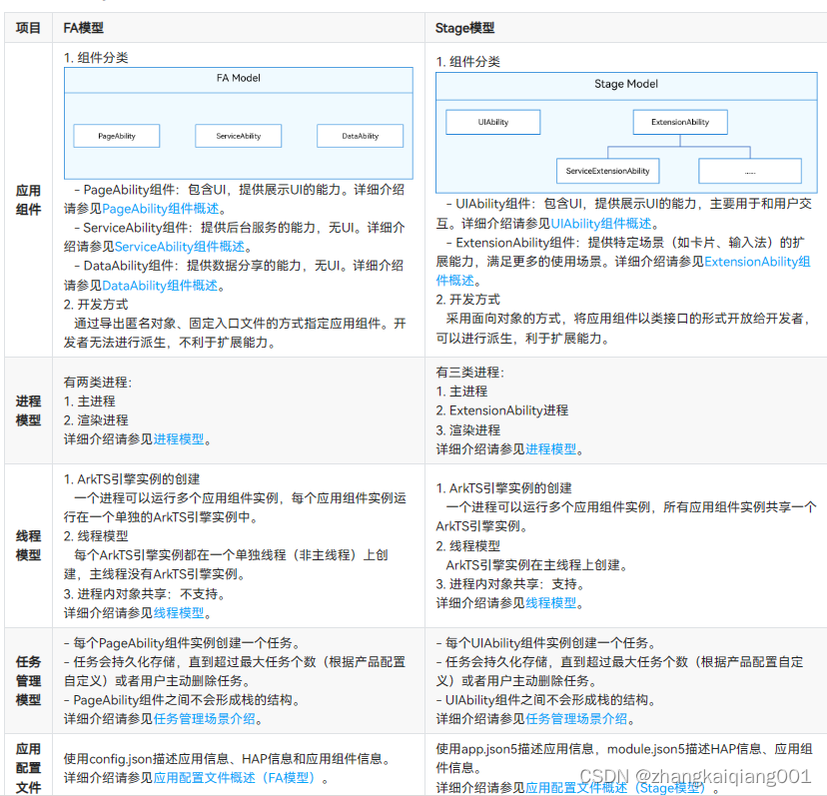Click '1. ArkTS引擎实例的创建' in Stage模型 column
This screenshot has height=796, width=827.
tap(503, 488)
